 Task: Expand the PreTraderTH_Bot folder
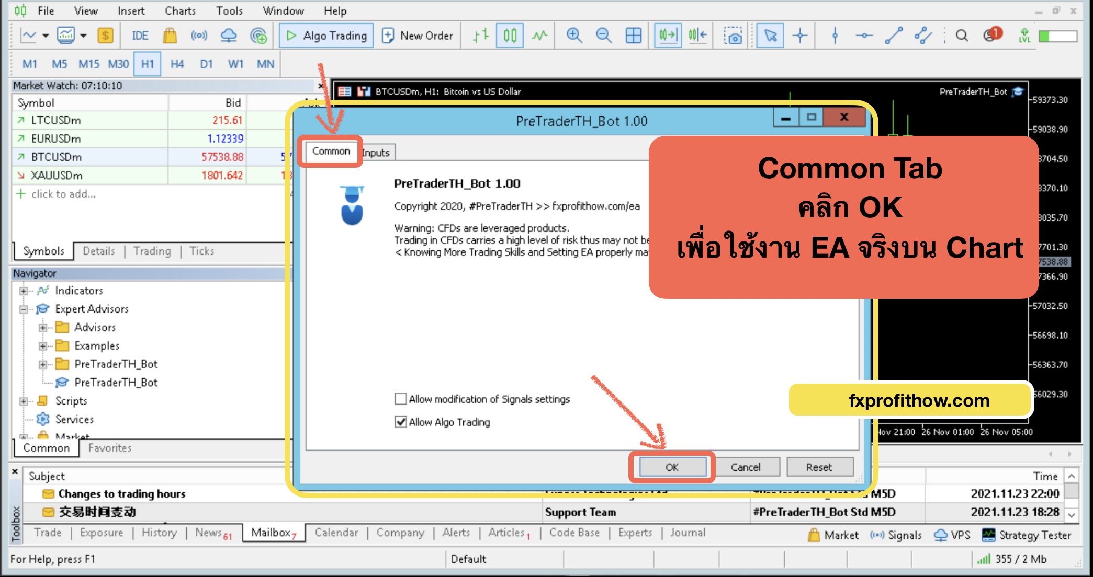43,364
